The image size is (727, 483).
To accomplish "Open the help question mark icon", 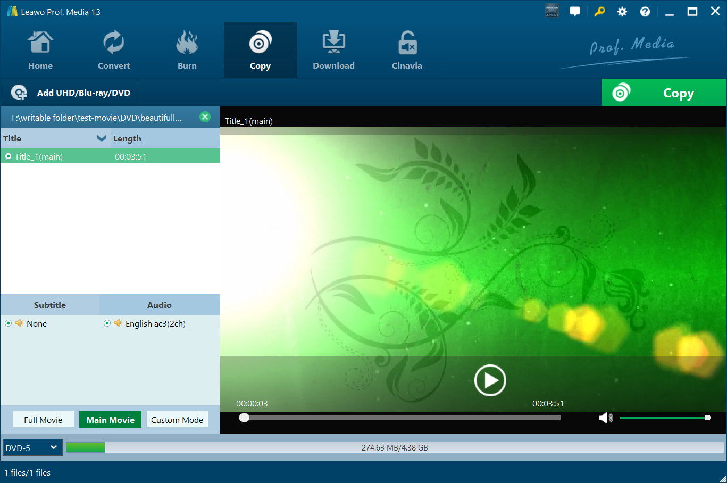I will (x=645, y=12).
